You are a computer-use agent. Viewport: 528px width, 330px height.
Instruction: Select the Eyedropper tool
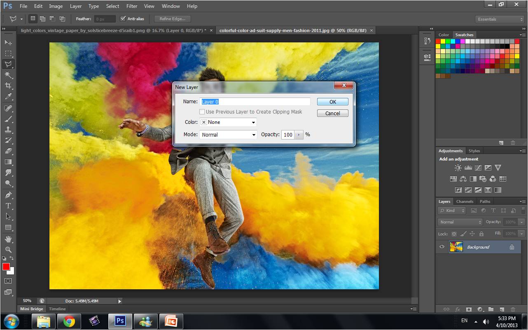[x=8, y=97]
